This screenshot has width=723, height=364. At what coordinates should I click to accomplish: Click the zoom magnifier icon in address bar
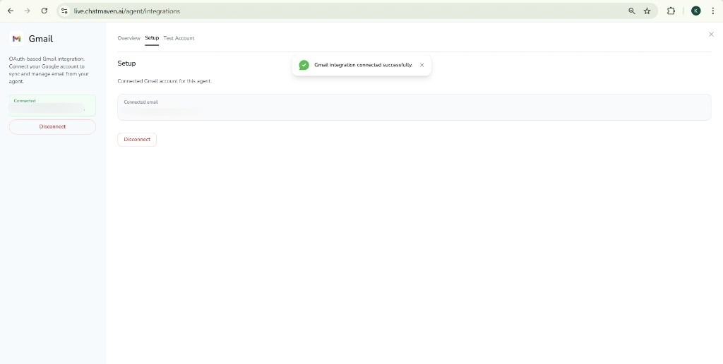(x=632, y=11)
